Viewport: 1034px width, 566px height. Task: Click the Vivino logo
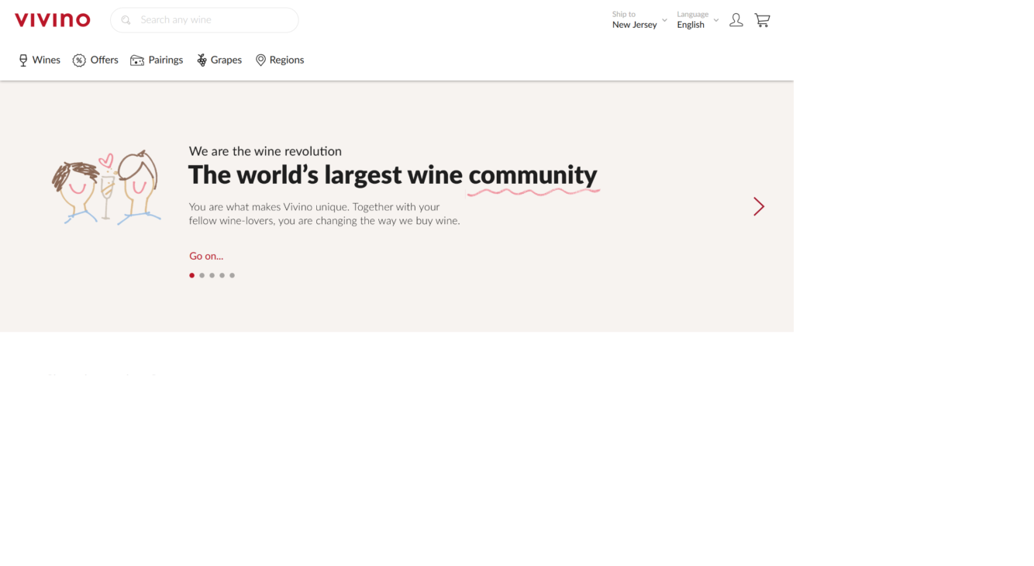click(x=53, y=20)
